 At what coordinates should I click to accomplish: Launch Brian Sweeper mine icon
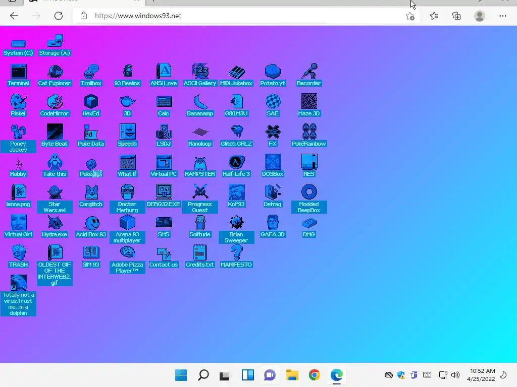pyautogui.click(x=236, y=229)
